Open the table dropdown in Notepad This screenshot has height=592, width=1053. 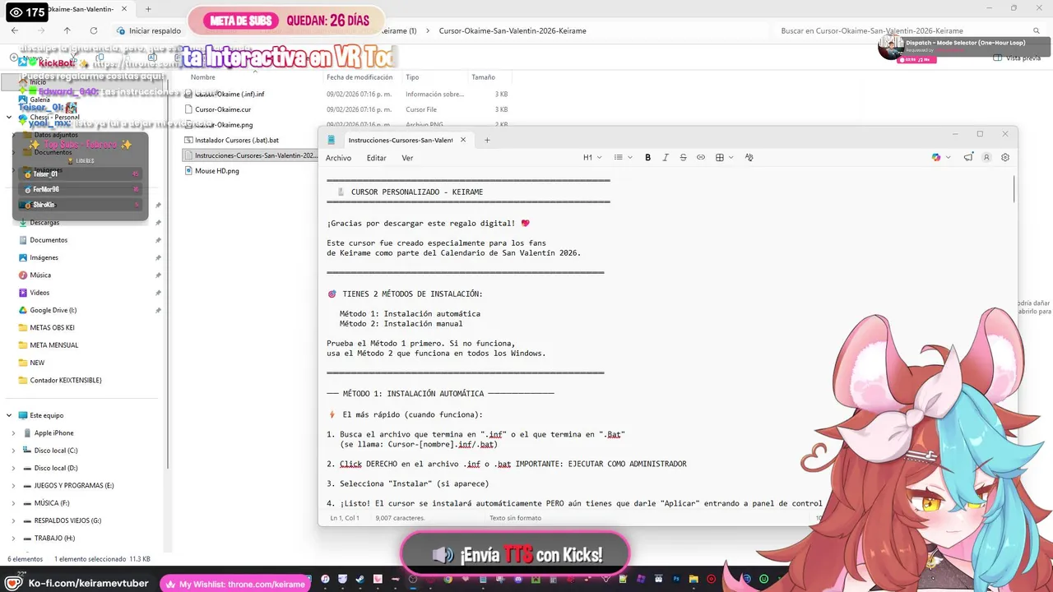[x=724, y=157]
